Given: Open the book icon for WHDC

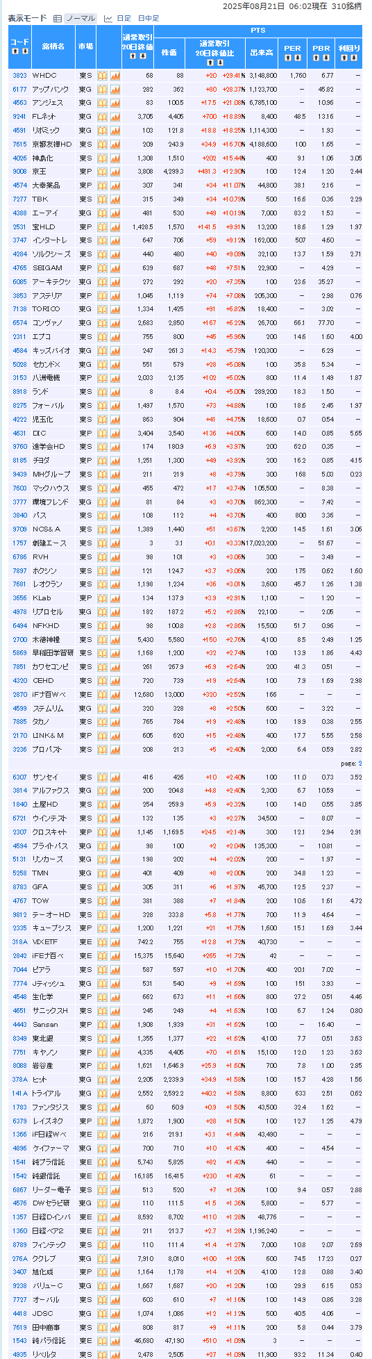Looking at the screenshot, I should point(102,75).
